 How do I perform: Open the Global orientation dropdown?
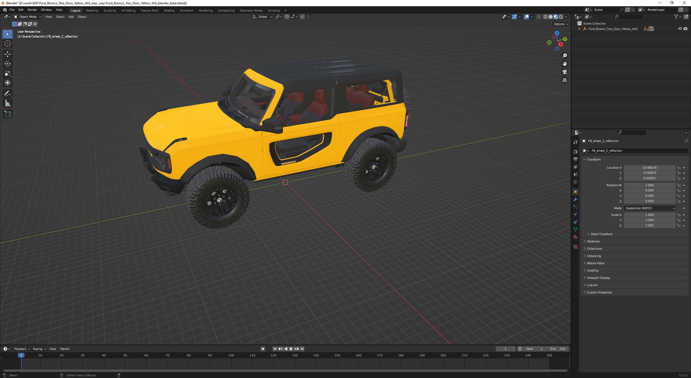(262, 17)
